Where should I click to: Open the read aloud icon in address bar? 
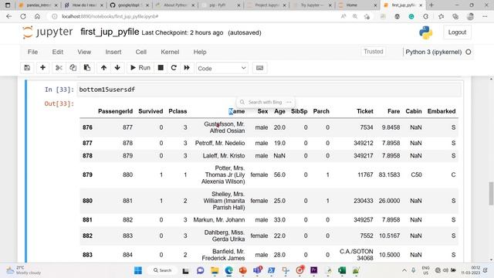tap(343, 16)
